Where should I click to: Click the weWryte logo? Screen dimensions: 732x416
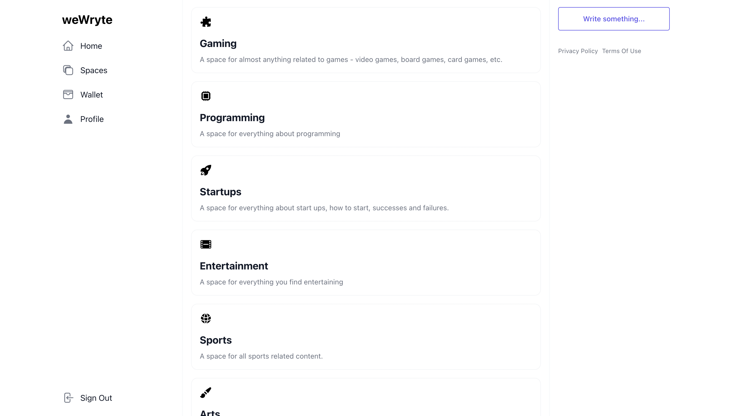[87, 20]
